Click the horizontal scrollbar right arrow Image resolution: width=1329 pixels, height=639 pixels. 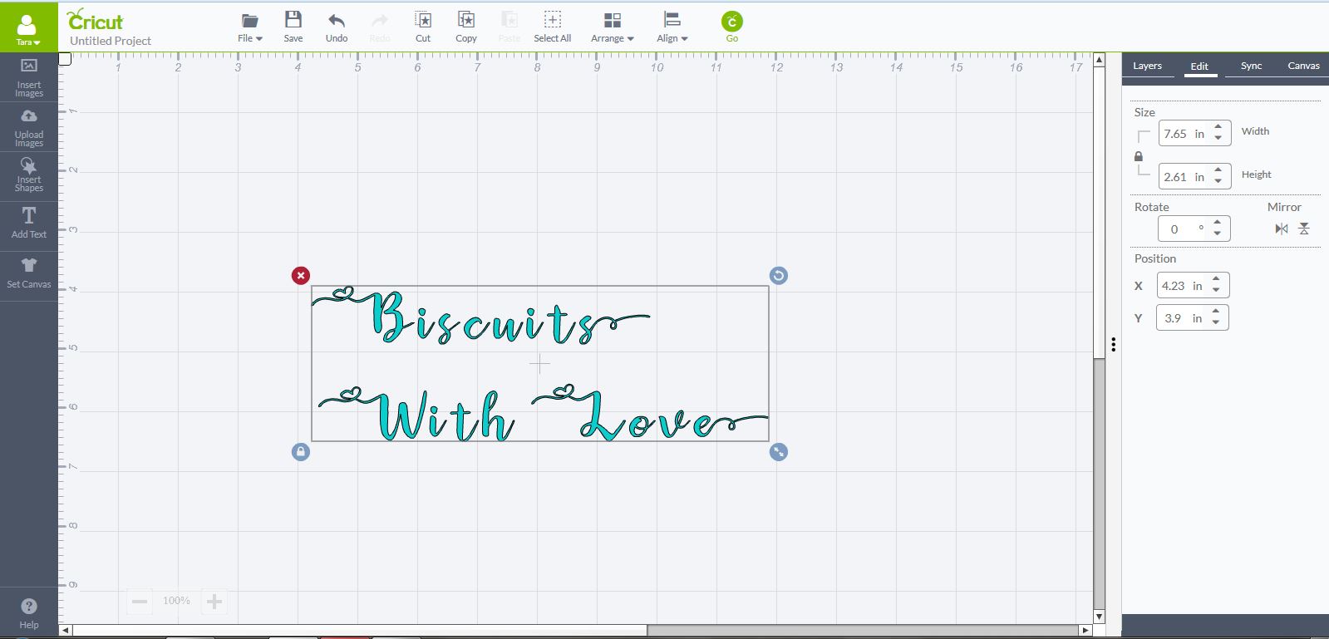[1085, 631]
